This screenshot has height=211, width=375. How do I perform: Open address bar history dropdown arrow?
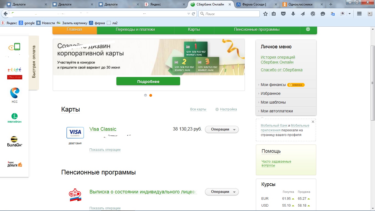click(x=188, y=14)
